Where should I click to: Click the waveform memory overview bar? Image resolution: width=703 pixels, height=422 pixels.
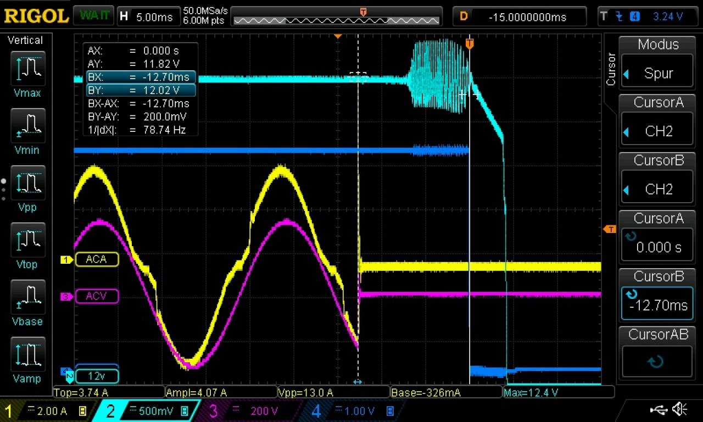point(336,20)
